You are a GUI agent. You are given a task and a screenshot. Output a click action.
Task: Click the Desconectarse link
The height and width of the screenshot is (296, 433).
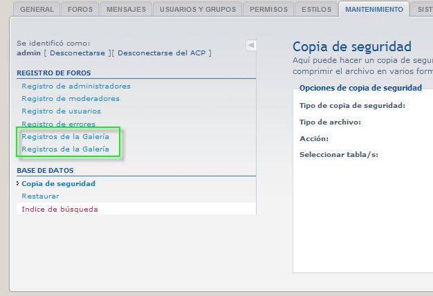coord(77,53)
